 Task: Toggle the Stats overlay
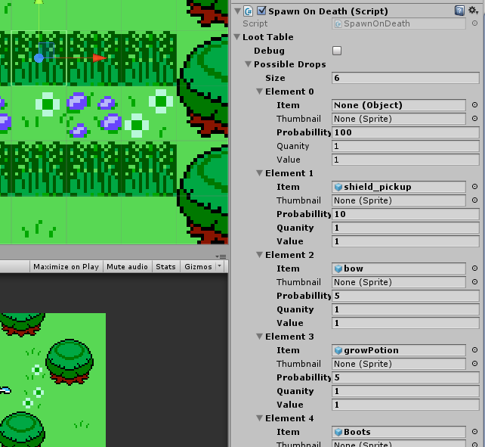click(x=165, y=267)
